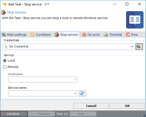146x117 pixels.
Task: Confirm with the OK button
Action: tap(127, 106)
